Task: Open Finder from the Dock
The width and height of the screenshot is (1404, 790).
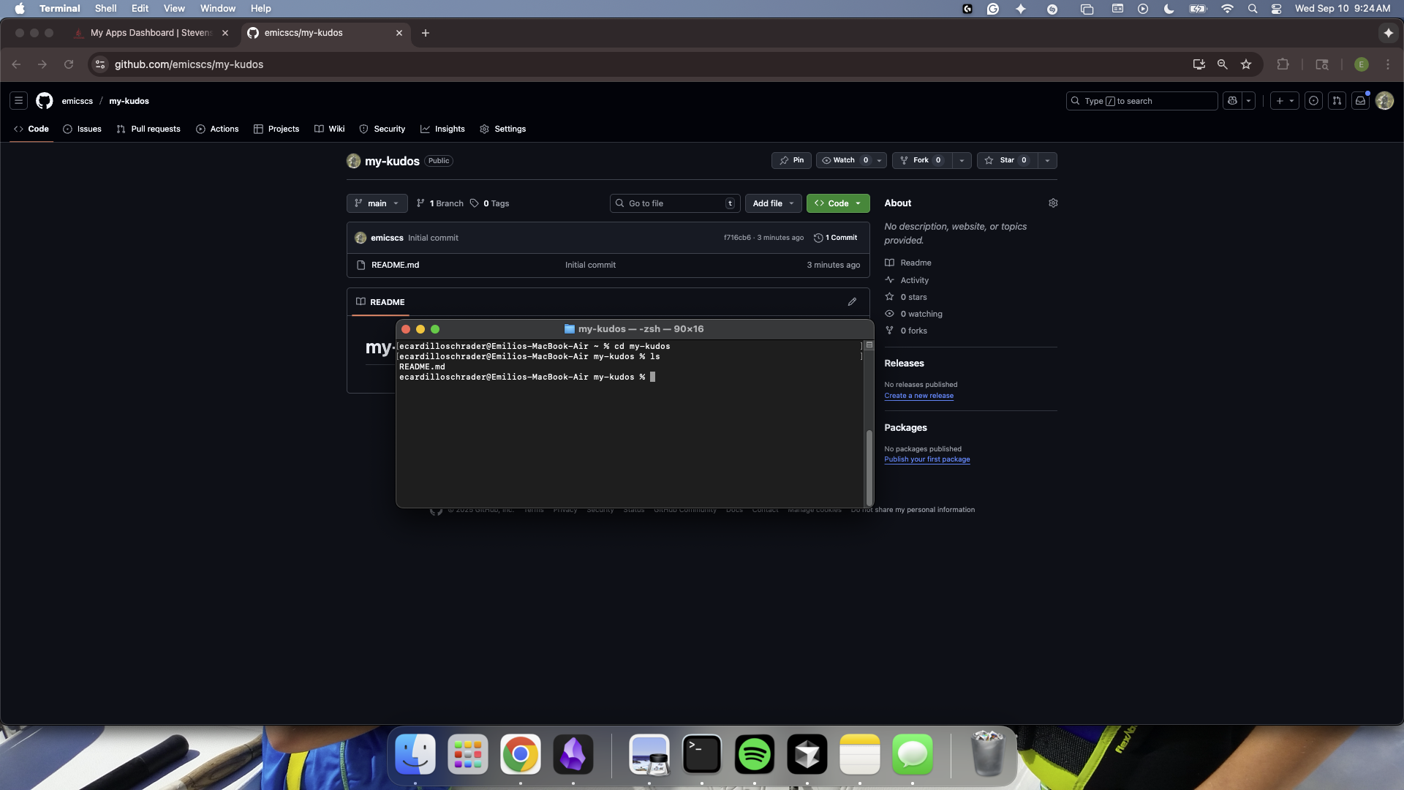Action: coord(415,754)
